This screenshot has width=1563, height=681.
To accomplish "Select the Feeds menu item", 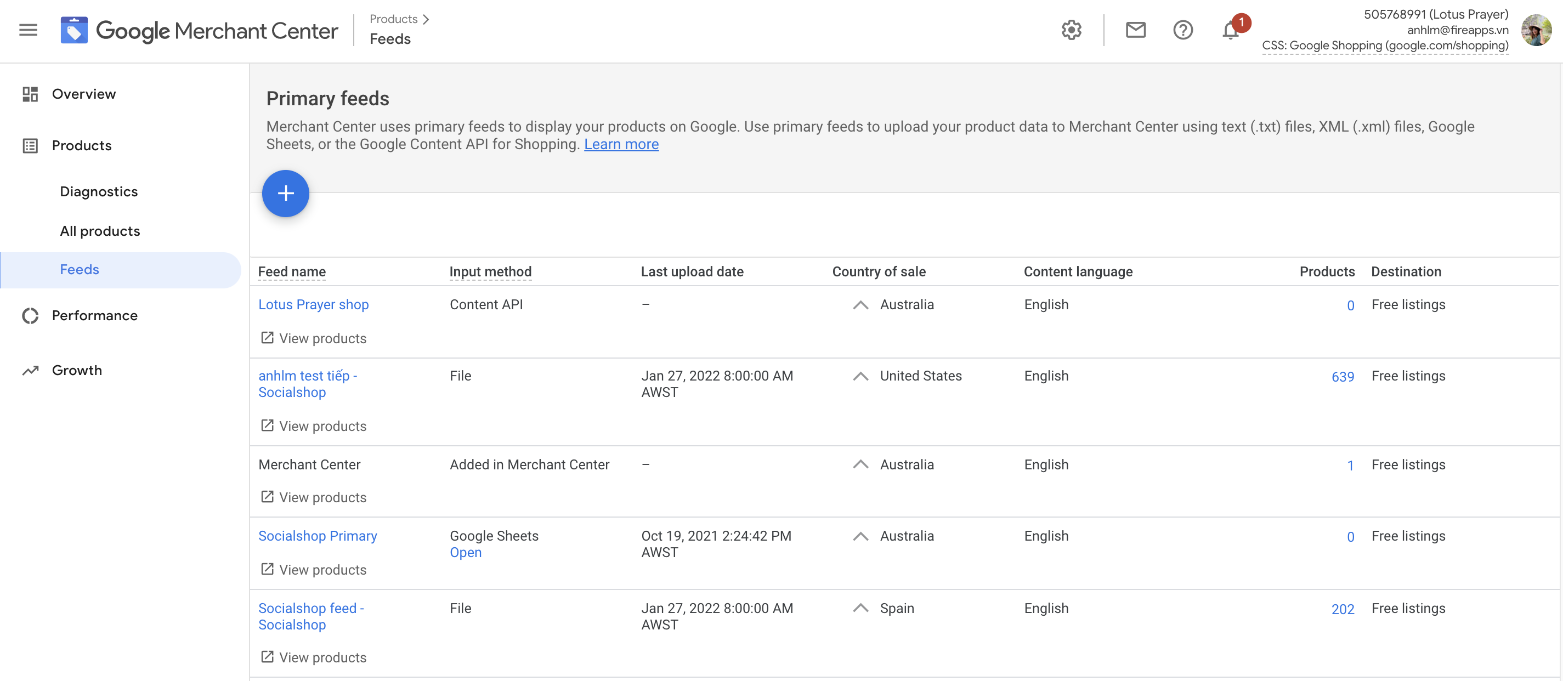I will click(80, 269).
